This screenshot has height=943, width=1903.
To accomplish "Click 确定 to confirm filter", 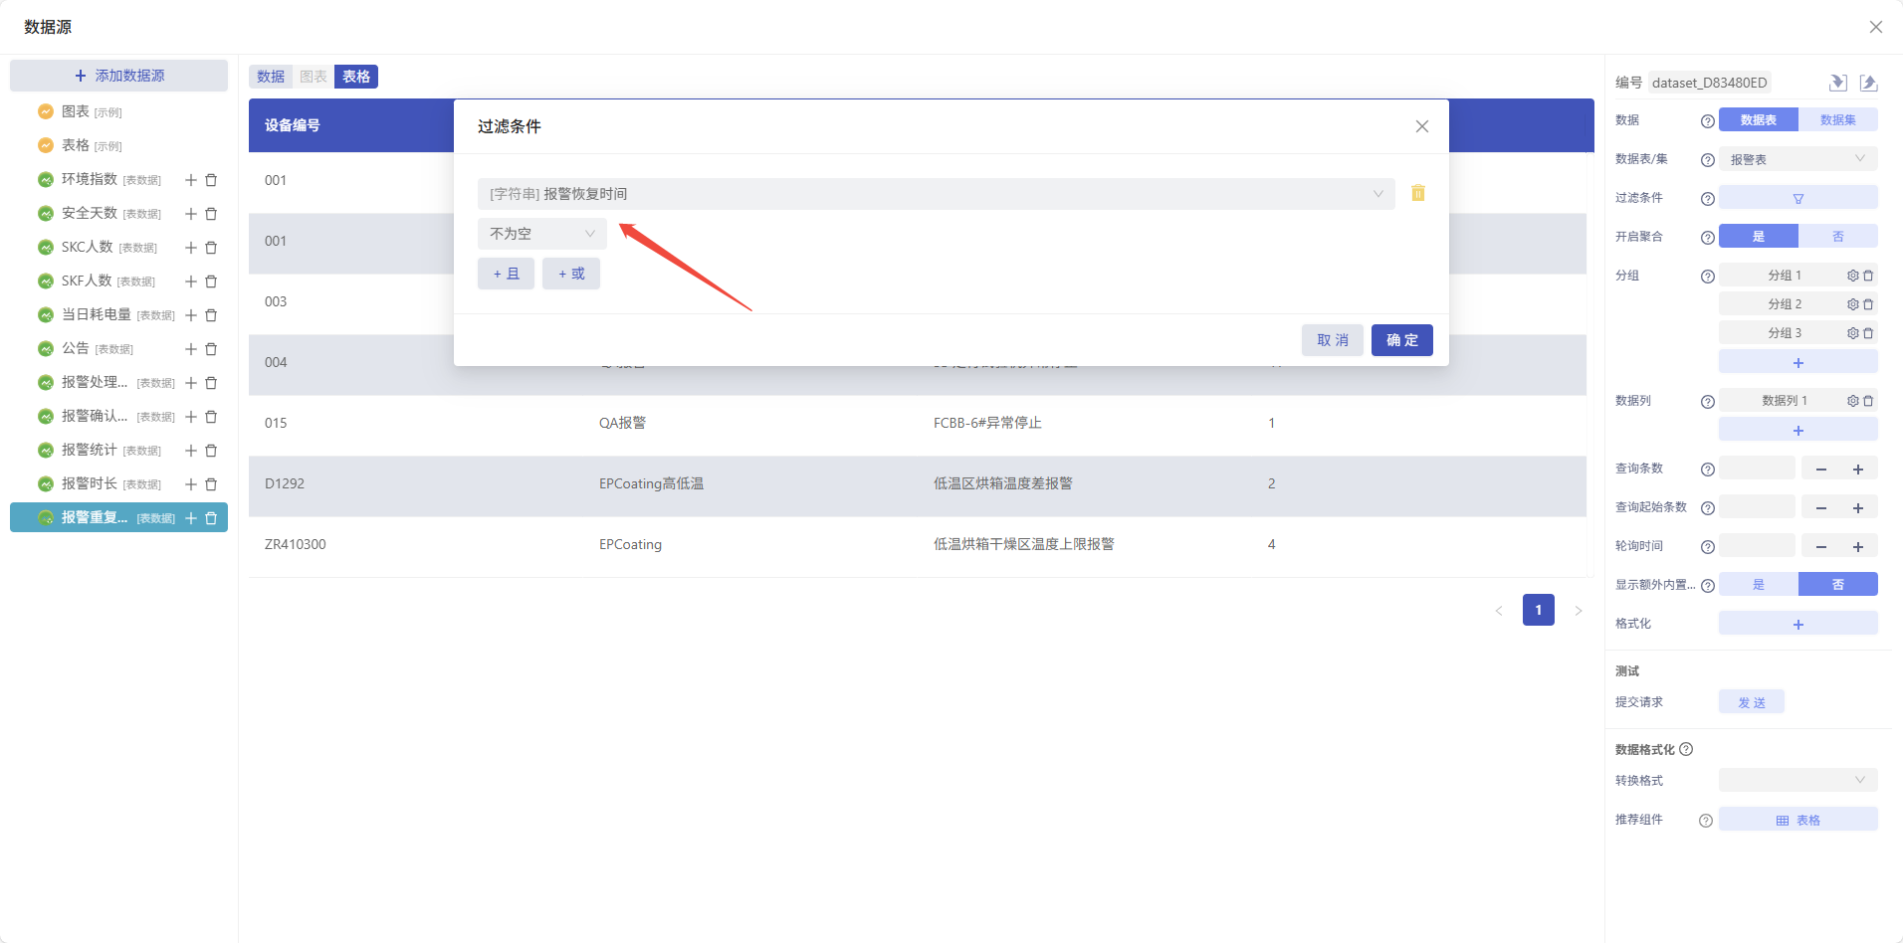I will tap(1401, 340).
